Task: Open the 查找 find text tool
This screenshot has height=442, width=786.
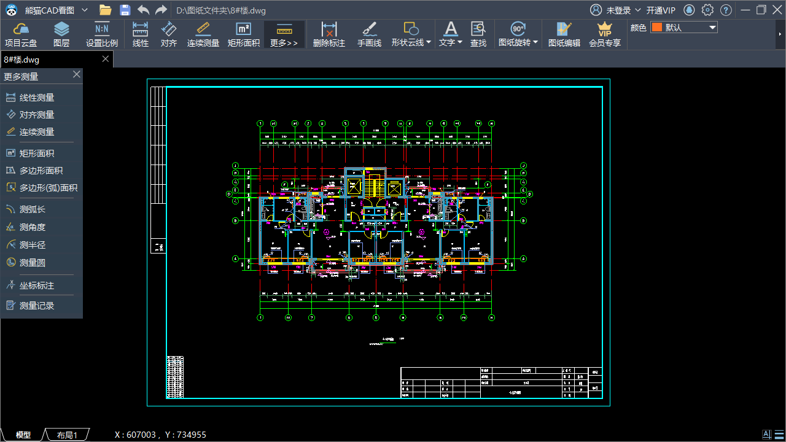Action: [478, 34]
